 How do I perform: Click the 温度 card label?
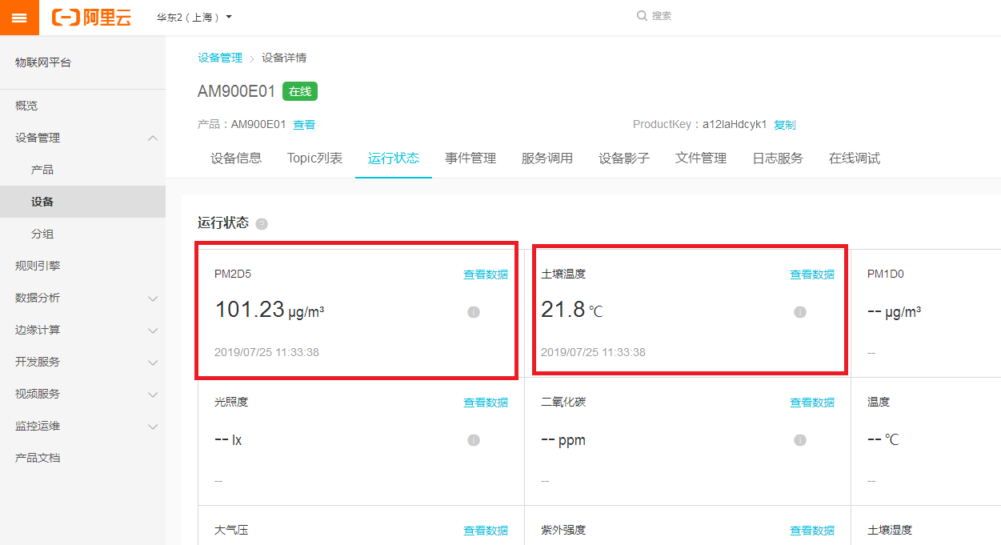(x=879, y=402)
